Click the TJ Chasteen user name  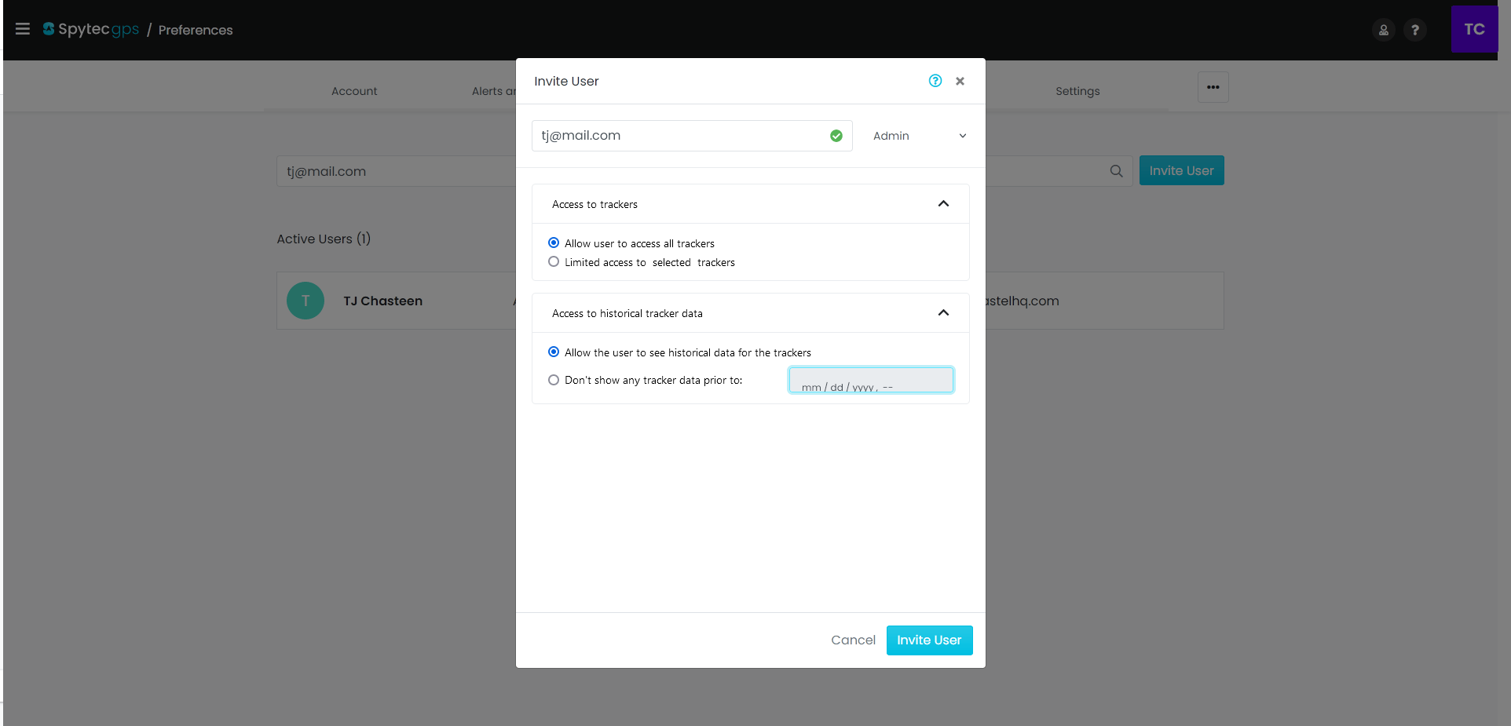click(x=382, y=301)
